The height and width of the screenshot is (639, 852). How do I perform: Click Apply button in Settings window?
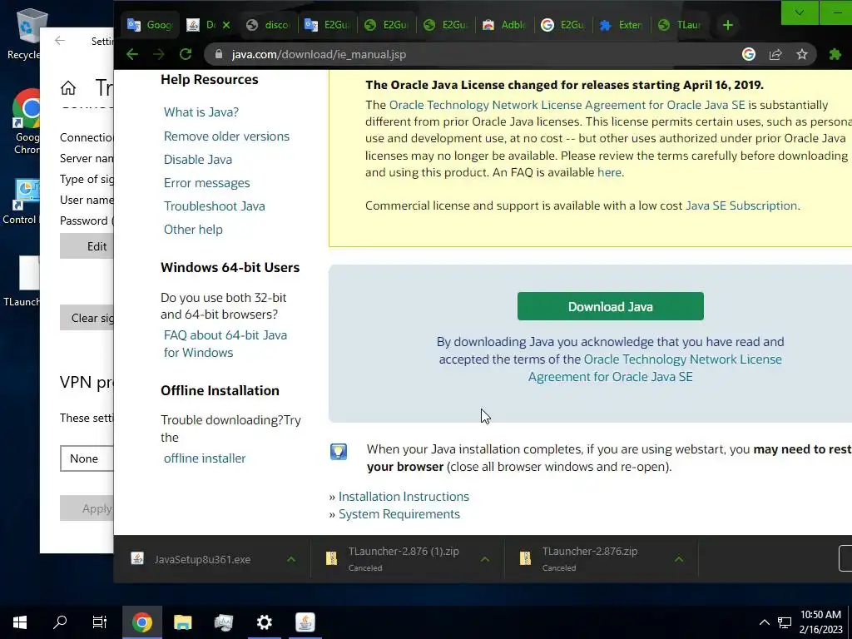coord(87,508)
